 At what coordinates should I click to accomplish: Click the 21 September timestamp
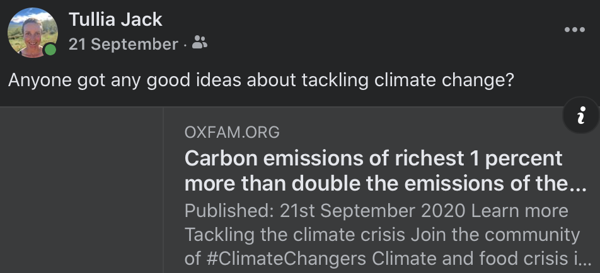124,44
